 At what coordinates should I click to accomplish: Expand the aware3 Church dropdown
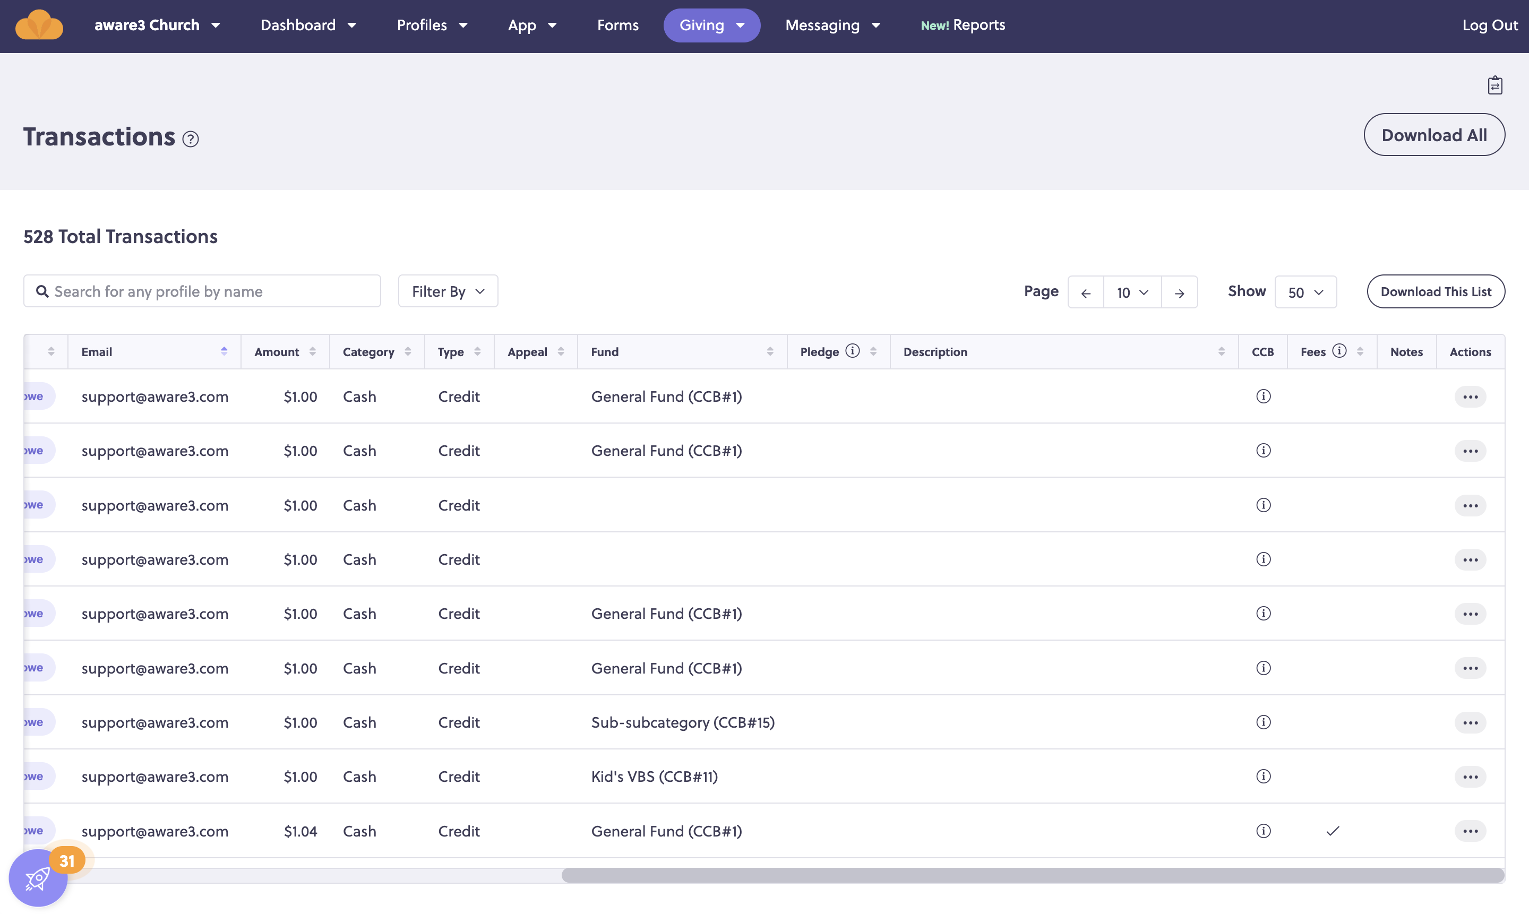click(157, 25)
